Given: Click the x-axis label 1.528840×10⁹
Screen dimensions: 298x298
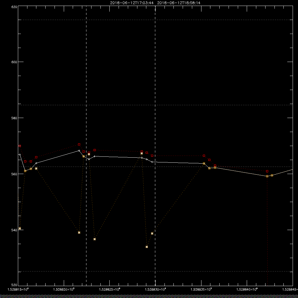Looking at the screenshot, I should pyautogui.click(x=247, y=289).
